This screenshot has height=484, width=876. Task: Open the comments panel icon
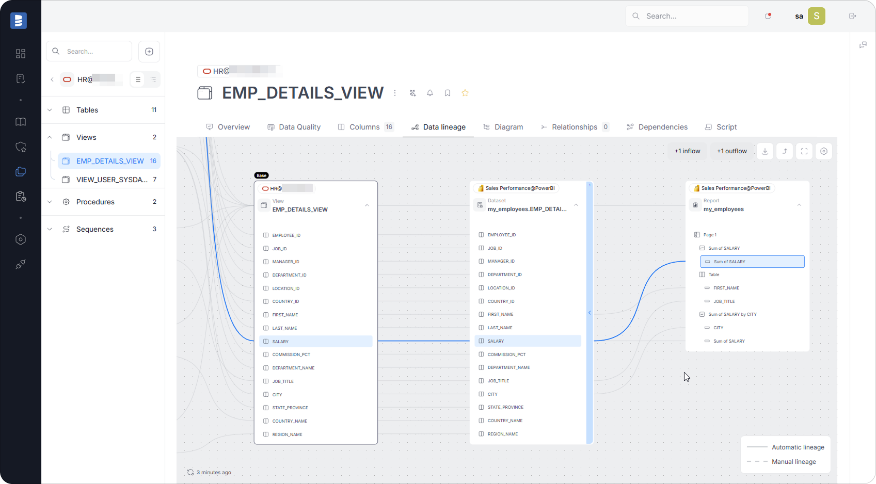pos(863,45)
